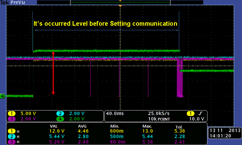This screenshot has width=242, height=145.
Task: Click the Tol. column header
Action: click(x=179, y=127)
